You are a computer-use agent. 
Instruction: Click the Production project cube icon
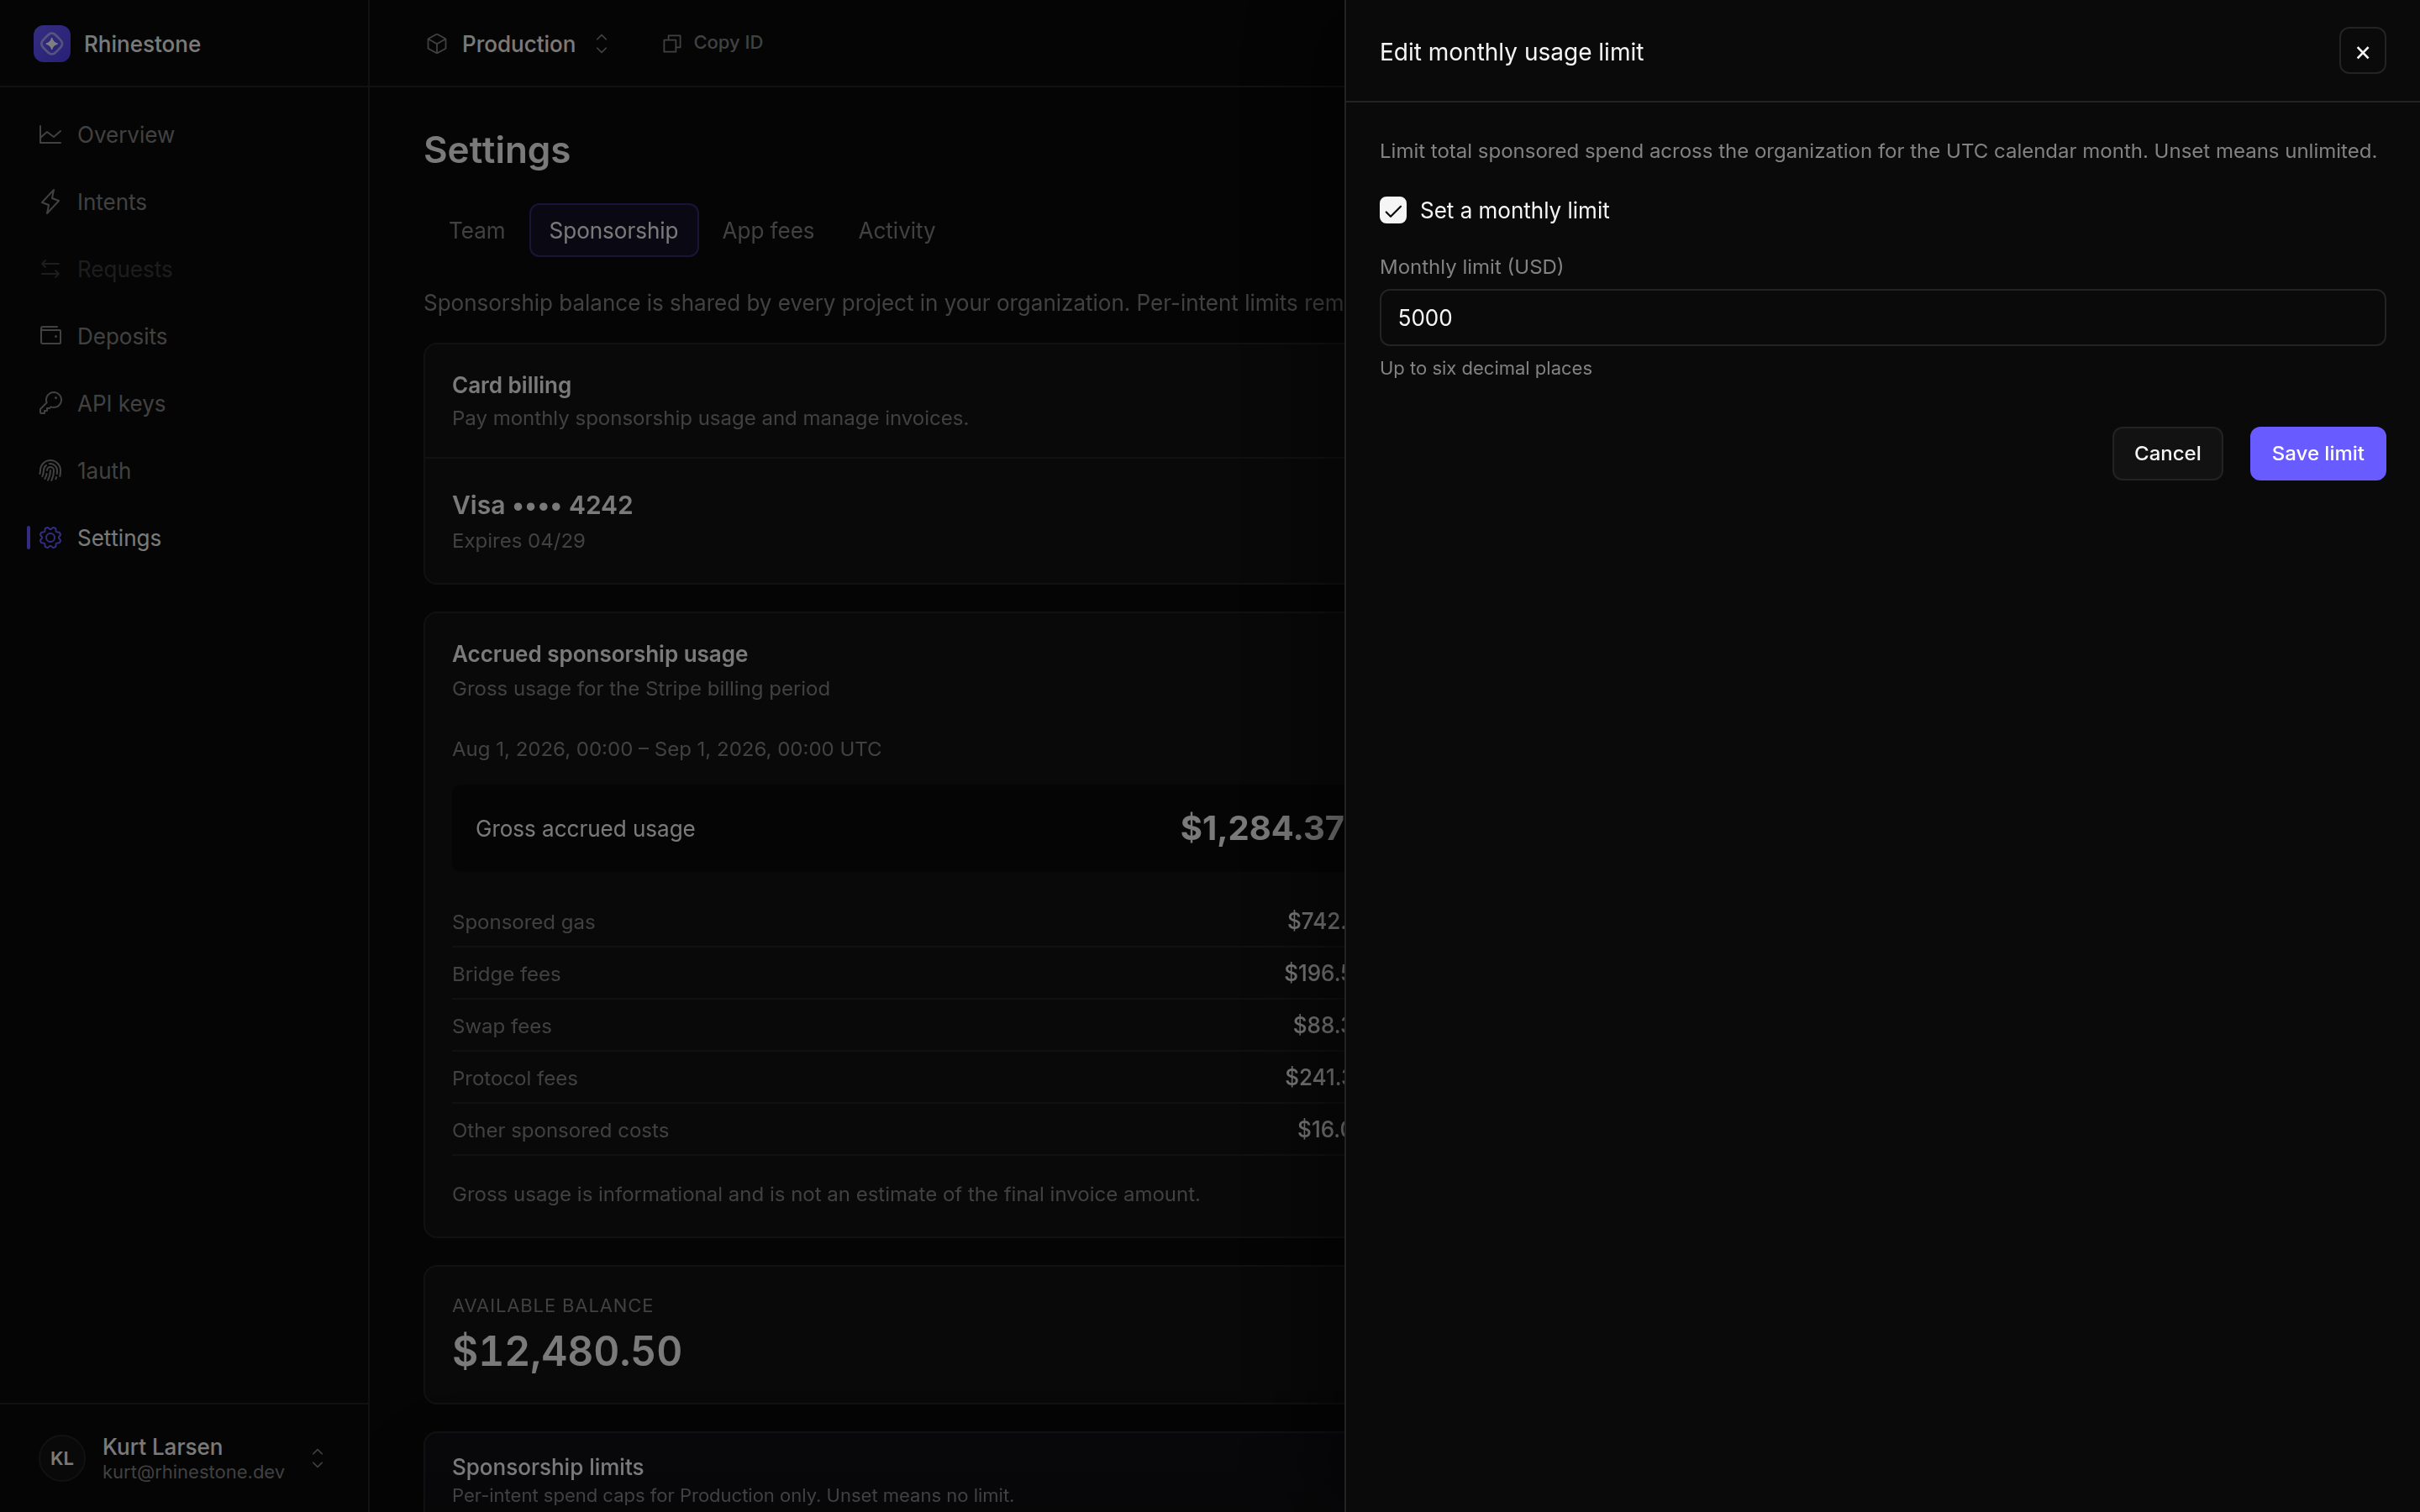(437, 44)
